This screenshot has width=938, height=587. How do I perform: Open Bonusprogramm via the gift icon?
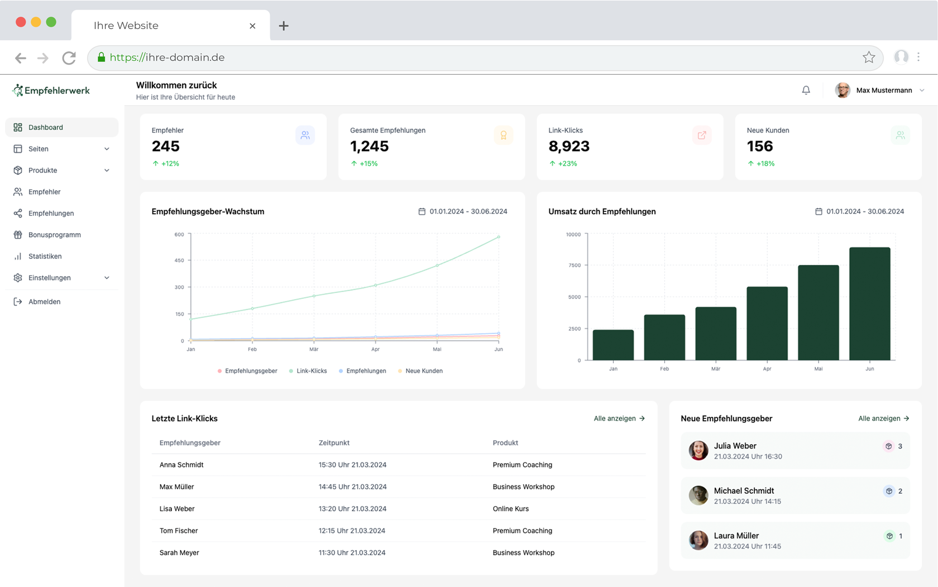(17, 234)
